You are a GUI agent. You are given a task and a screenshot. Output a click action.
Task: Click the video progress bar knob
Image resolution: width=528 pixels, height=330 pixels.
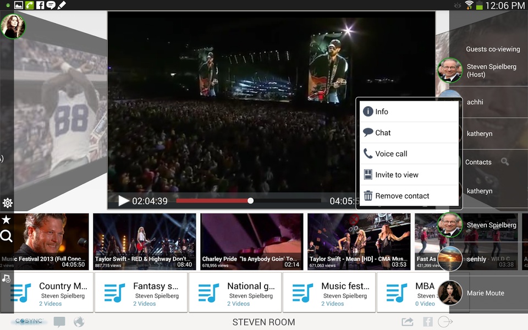[250, 201]
